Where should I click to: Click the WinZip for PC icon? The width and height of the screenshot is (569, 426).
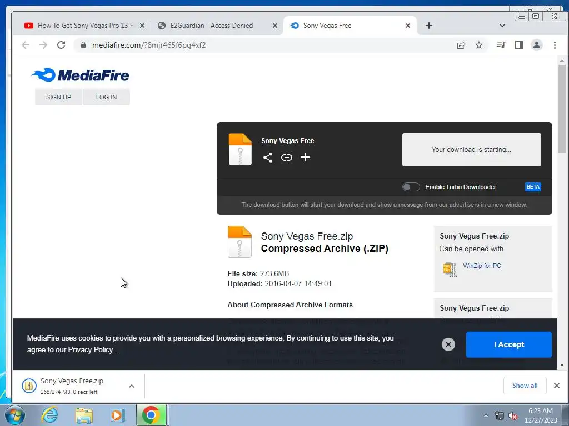click(x=450, y=270)
